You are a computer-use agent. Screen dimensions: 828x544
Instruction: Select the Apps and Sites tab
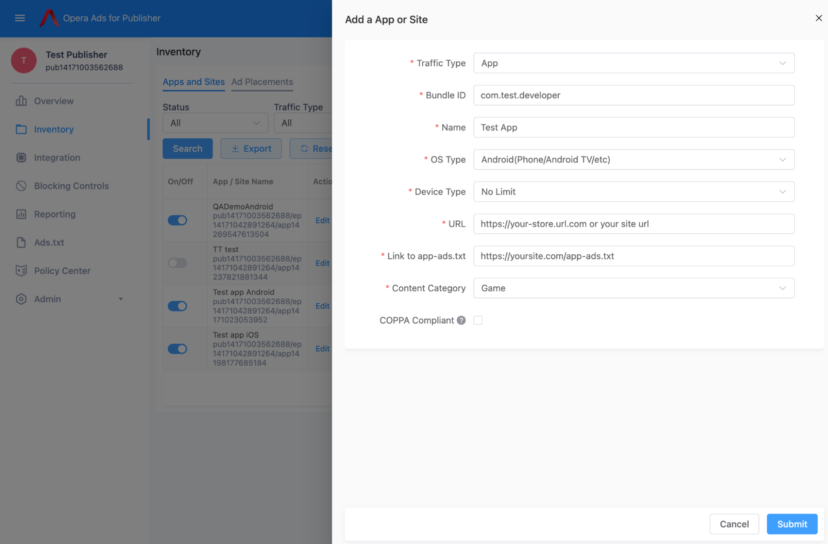click(193, 82)
